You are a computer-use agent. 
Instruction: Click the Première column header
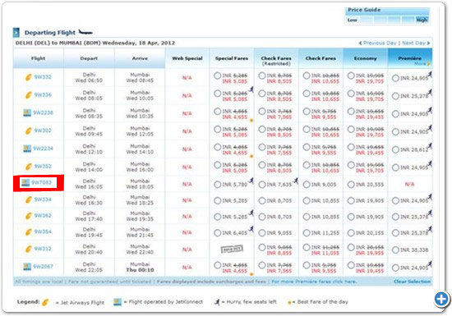(409, 58)
